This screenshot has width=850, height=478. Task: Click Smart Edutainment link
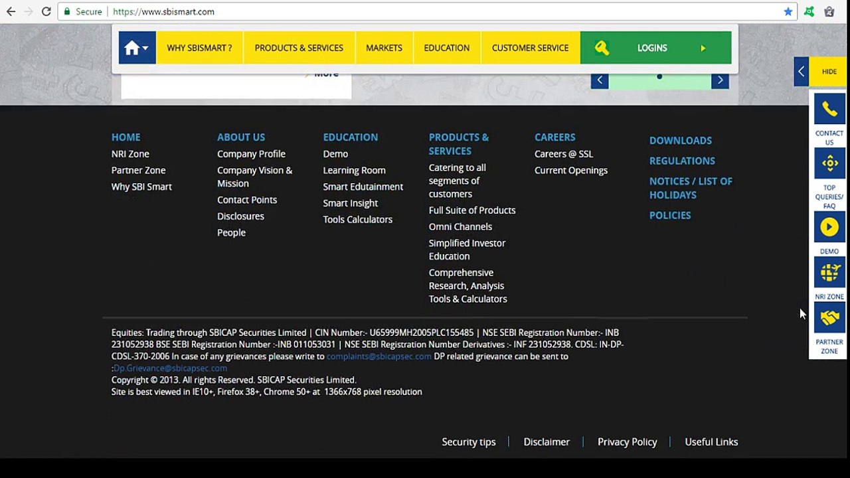click(x=363, y=187)
